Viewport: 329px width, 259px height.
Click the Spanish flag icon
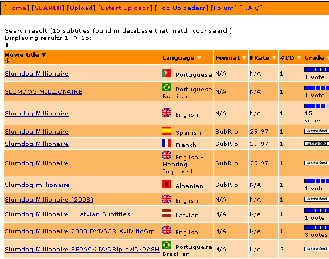pyautogui.click(x=167, y=131)
